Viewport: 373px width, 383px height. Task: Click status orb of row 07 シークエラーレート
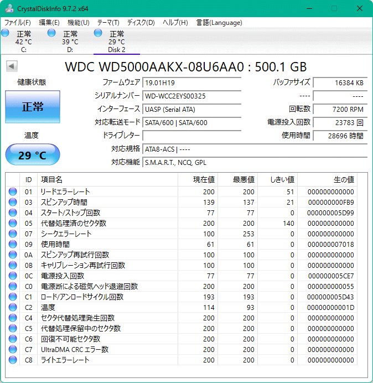[13, 234]
